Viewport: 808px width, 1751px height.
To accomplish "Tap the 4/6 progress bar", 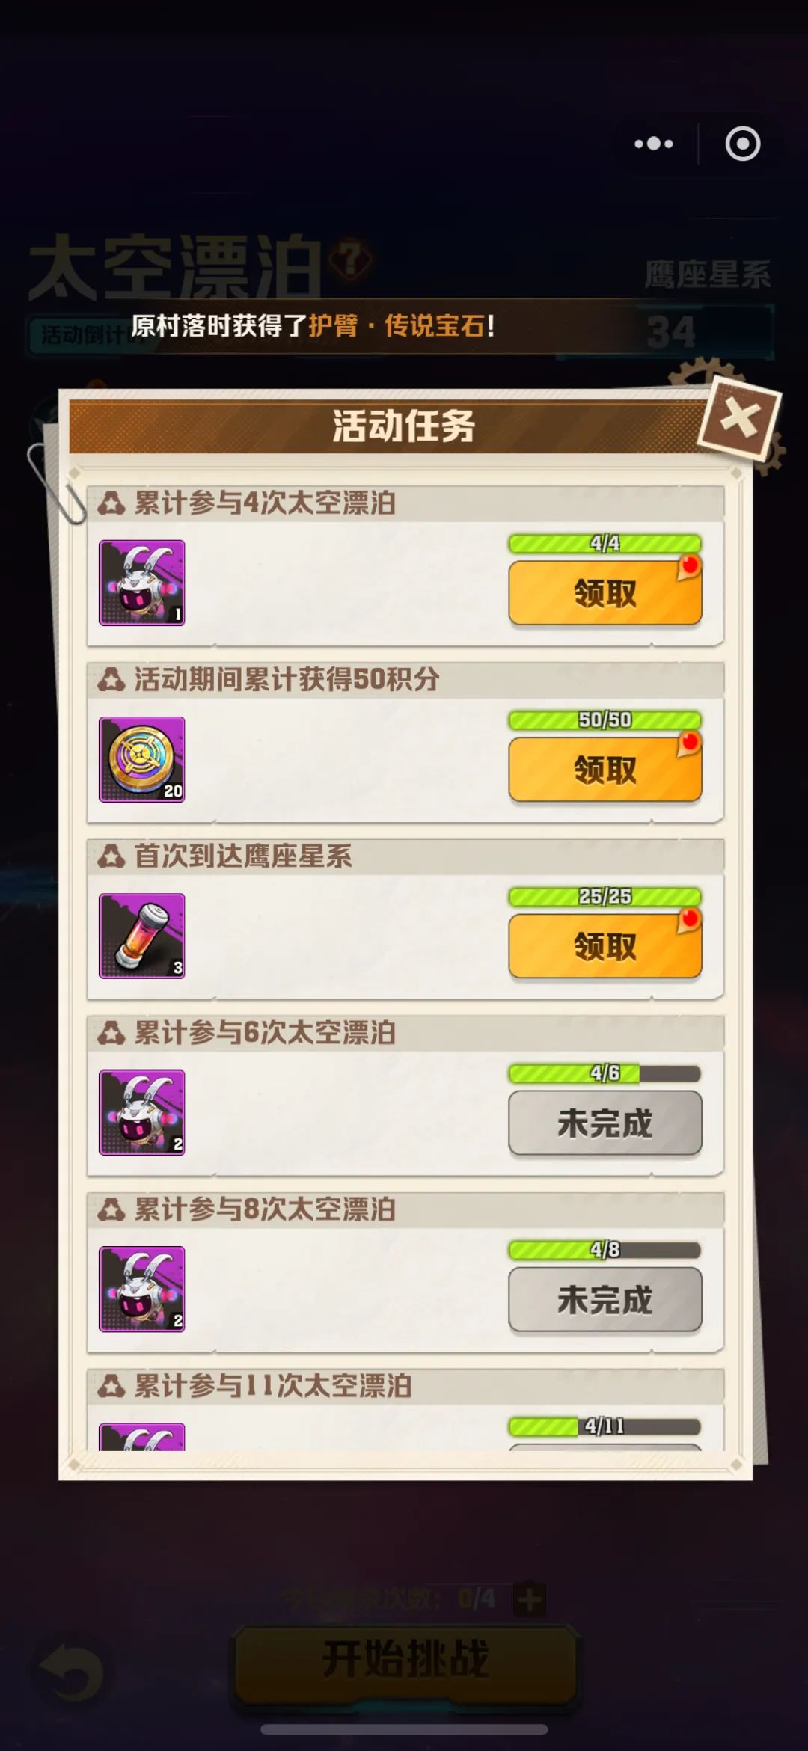I will click(x=605, y=1073).
